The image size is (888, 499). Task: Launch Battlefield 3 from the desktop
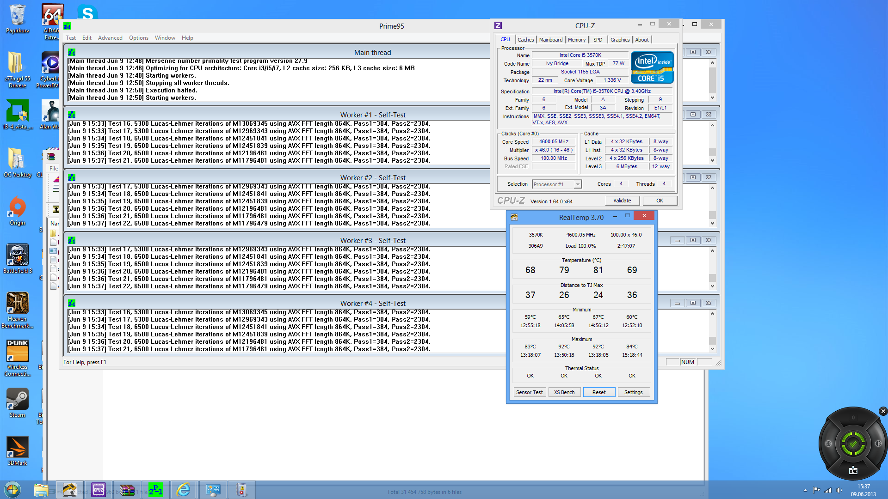coord(17,259)
